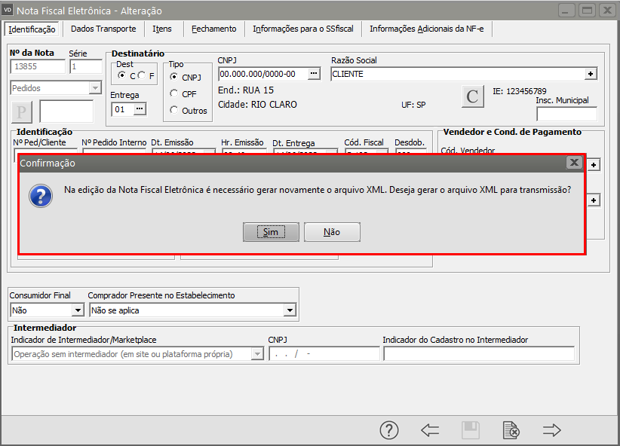Close the Confirmação dialog
Screen dimensions: 620x446
coord(574,162)
